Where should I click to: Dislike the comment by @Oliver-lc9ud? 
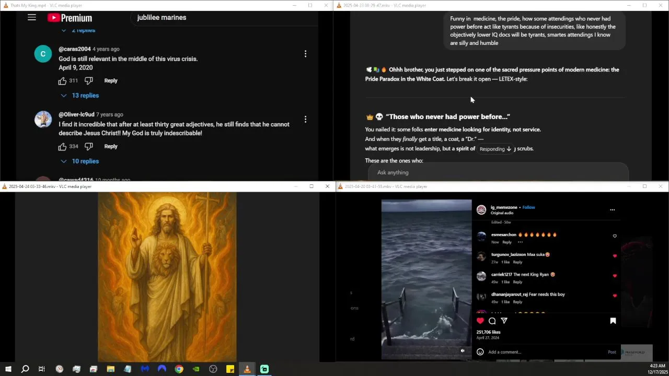coord(89,147)
